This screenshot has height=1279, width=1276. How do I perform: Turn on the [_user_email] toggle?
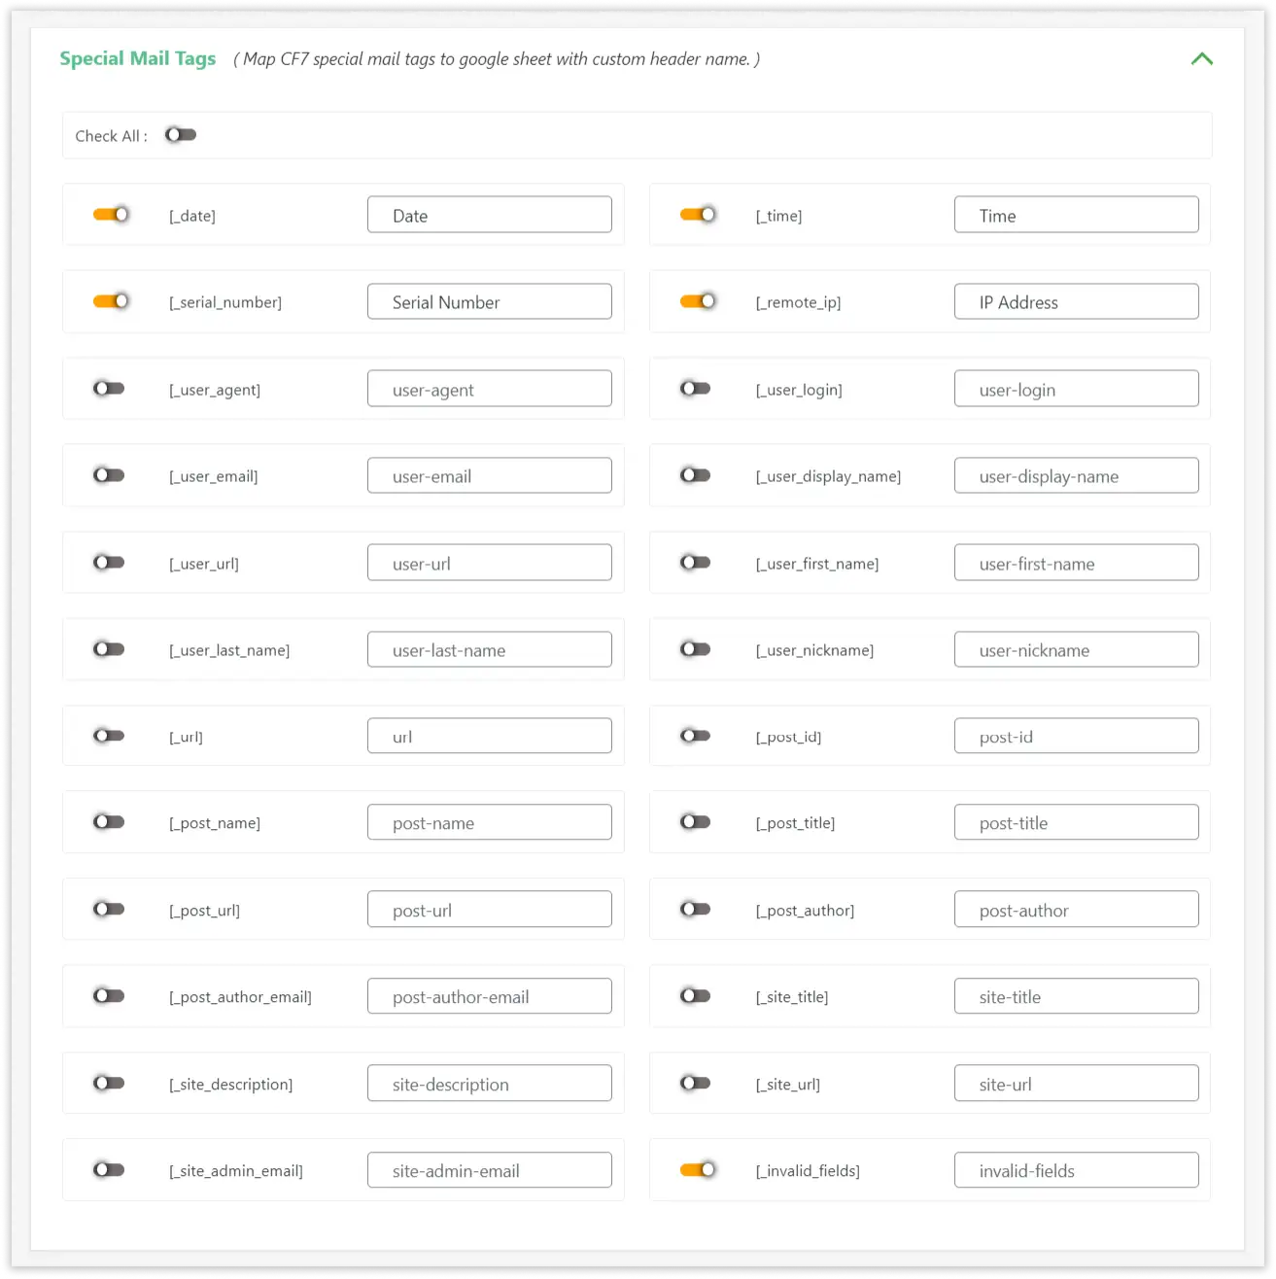coord(109,475)
